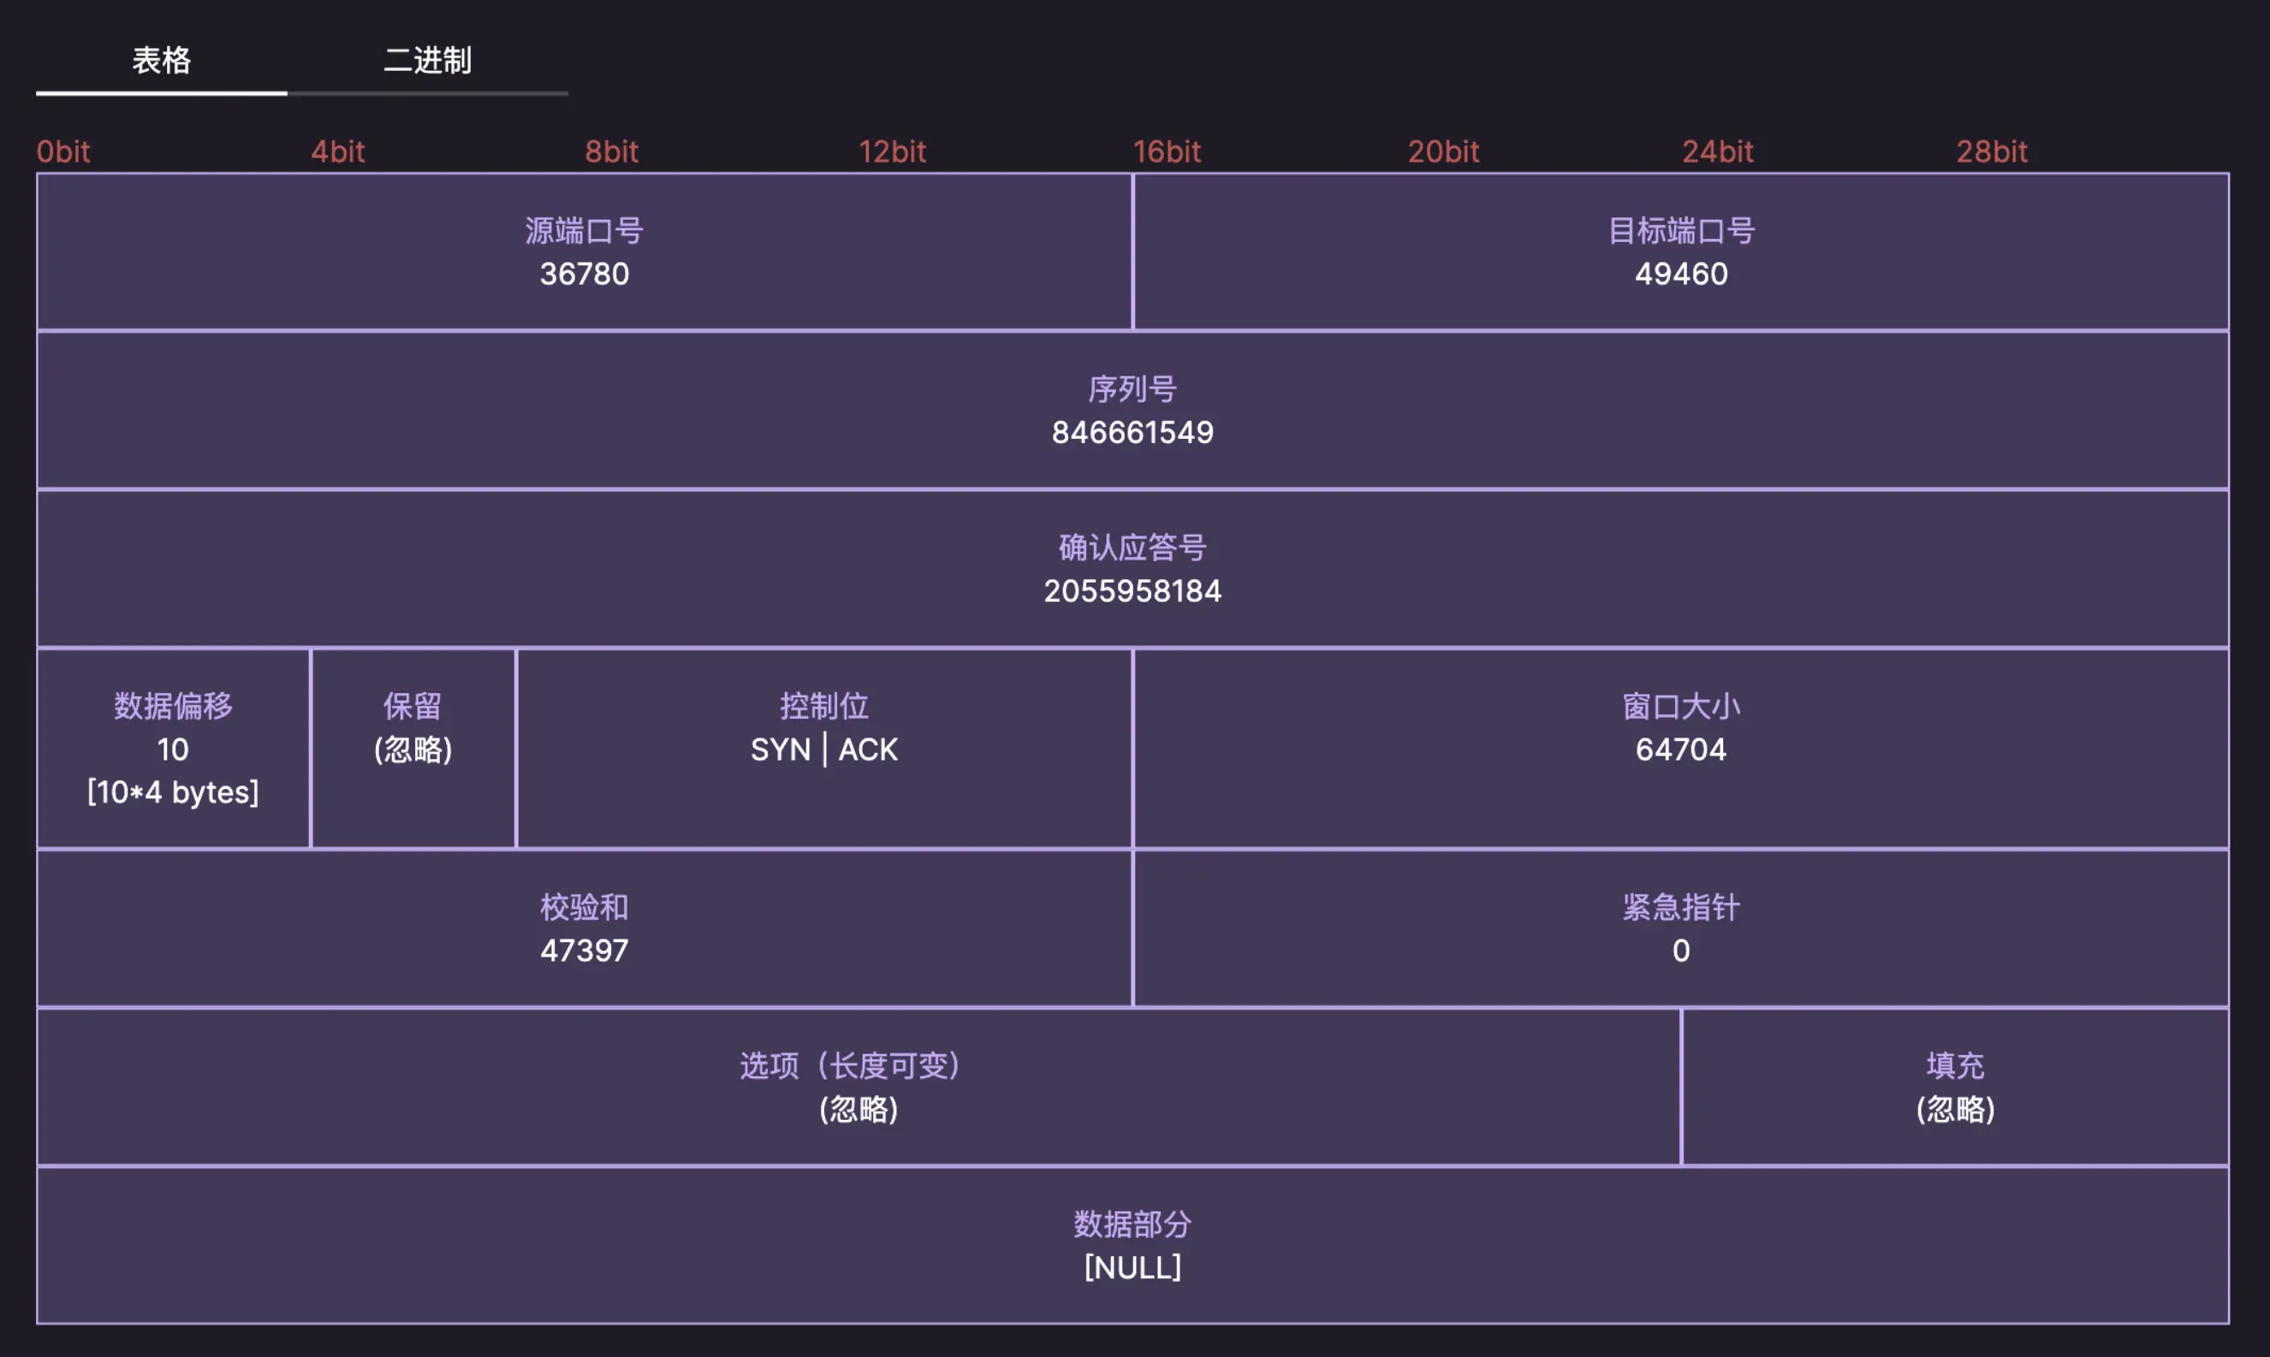Image resolution: width=2270 pixels, height=1357 pixels.
Task: Select the 目标端口号 49460 cell
Action: pos(1681,252)
